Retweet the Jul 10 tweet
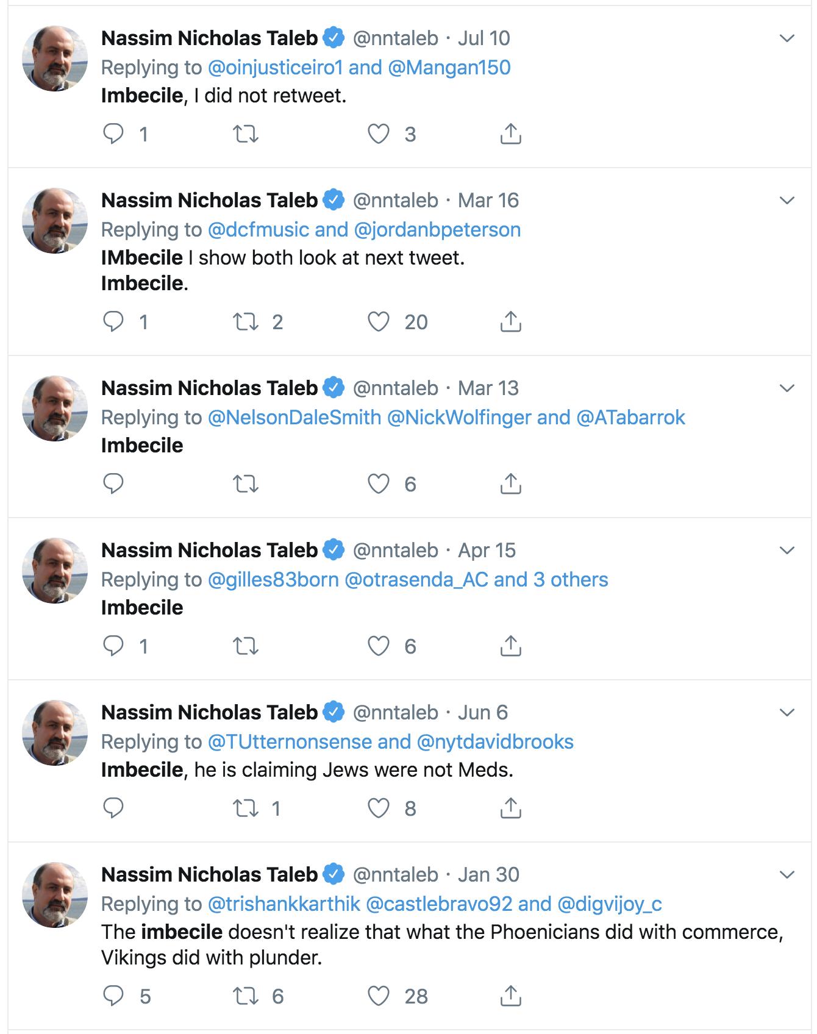Screen dimensions: 817x1034 246,134
